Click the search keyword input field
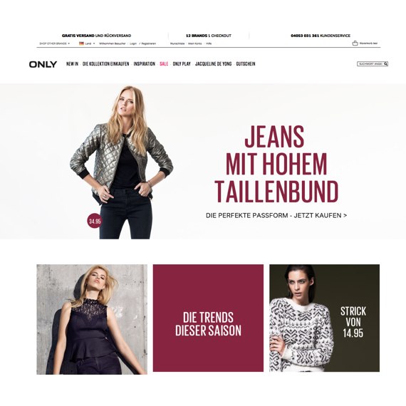The height and width of the screenshot is (406, 406). click(x=370, y=63)
